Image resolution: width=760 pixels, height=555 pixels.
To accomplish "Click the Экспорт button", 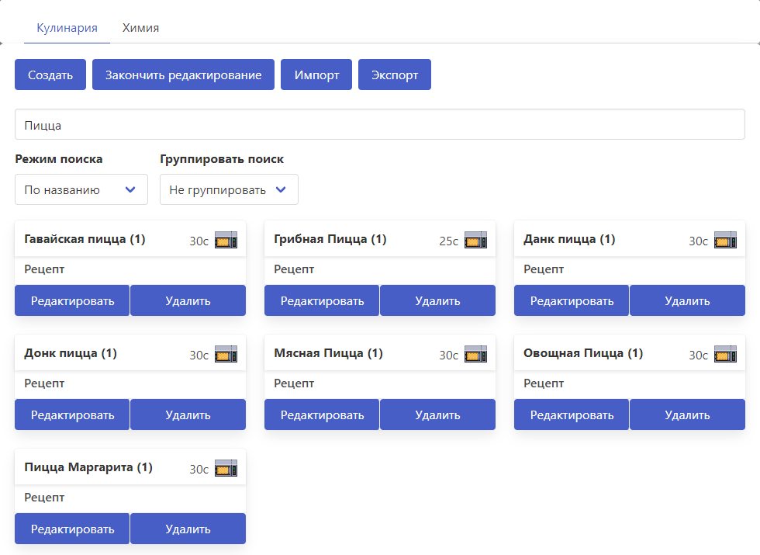I will 394,75.
